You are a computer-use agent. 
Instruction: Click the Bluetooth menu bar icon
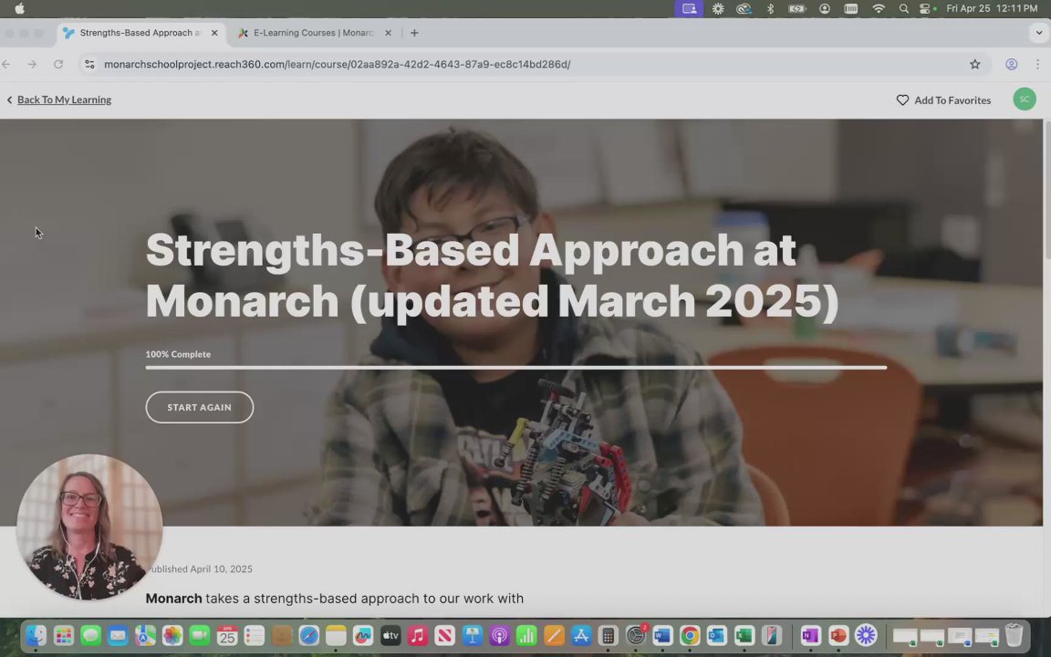[x=770, y=9]
